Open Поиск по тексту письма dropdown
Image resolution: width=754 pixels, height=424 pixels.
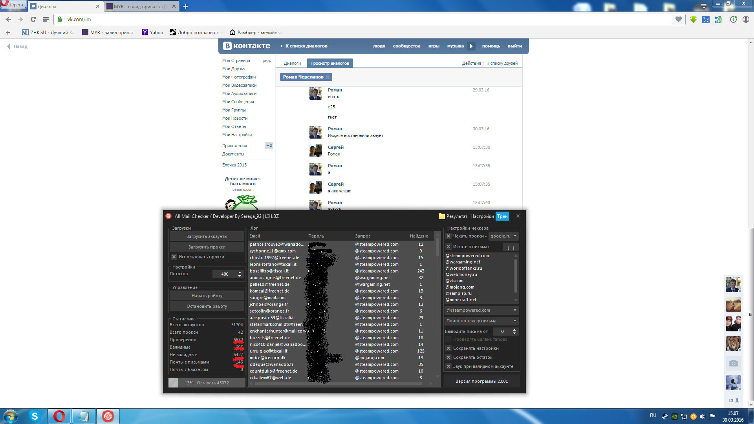pyautogui.click(x=481, y=321)
